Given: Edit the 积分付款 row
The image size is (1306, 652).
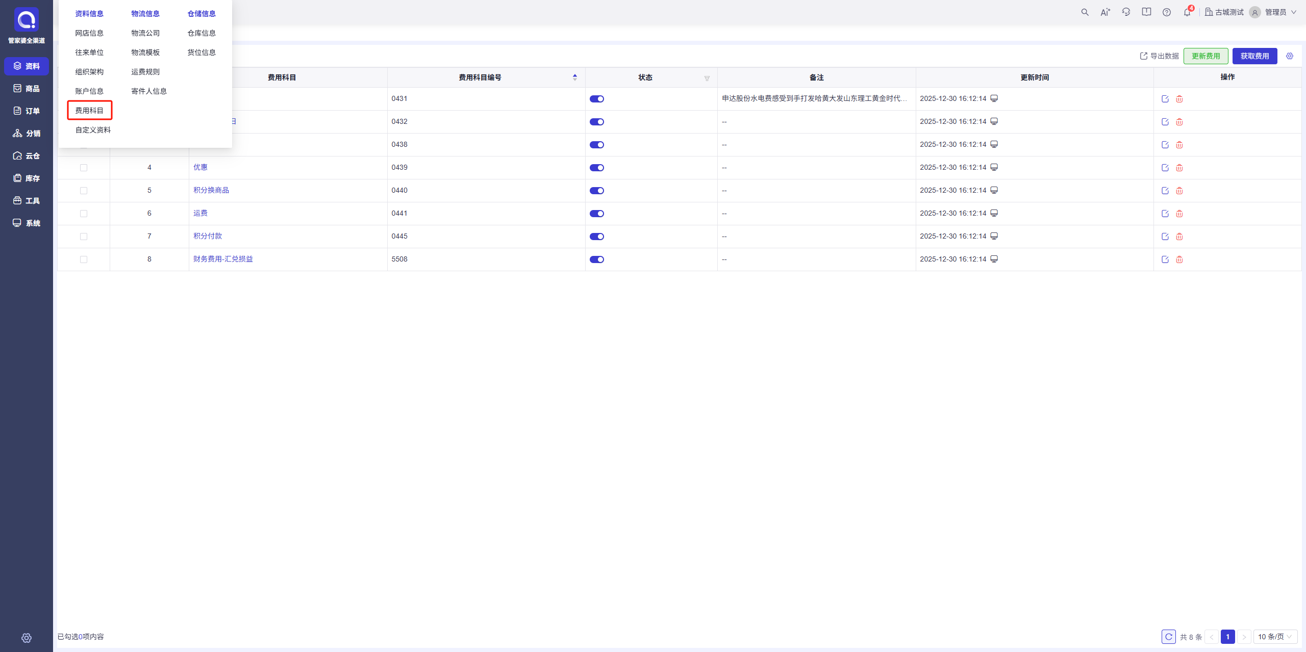Looking at the screenshot, I should coord(1165,237).
